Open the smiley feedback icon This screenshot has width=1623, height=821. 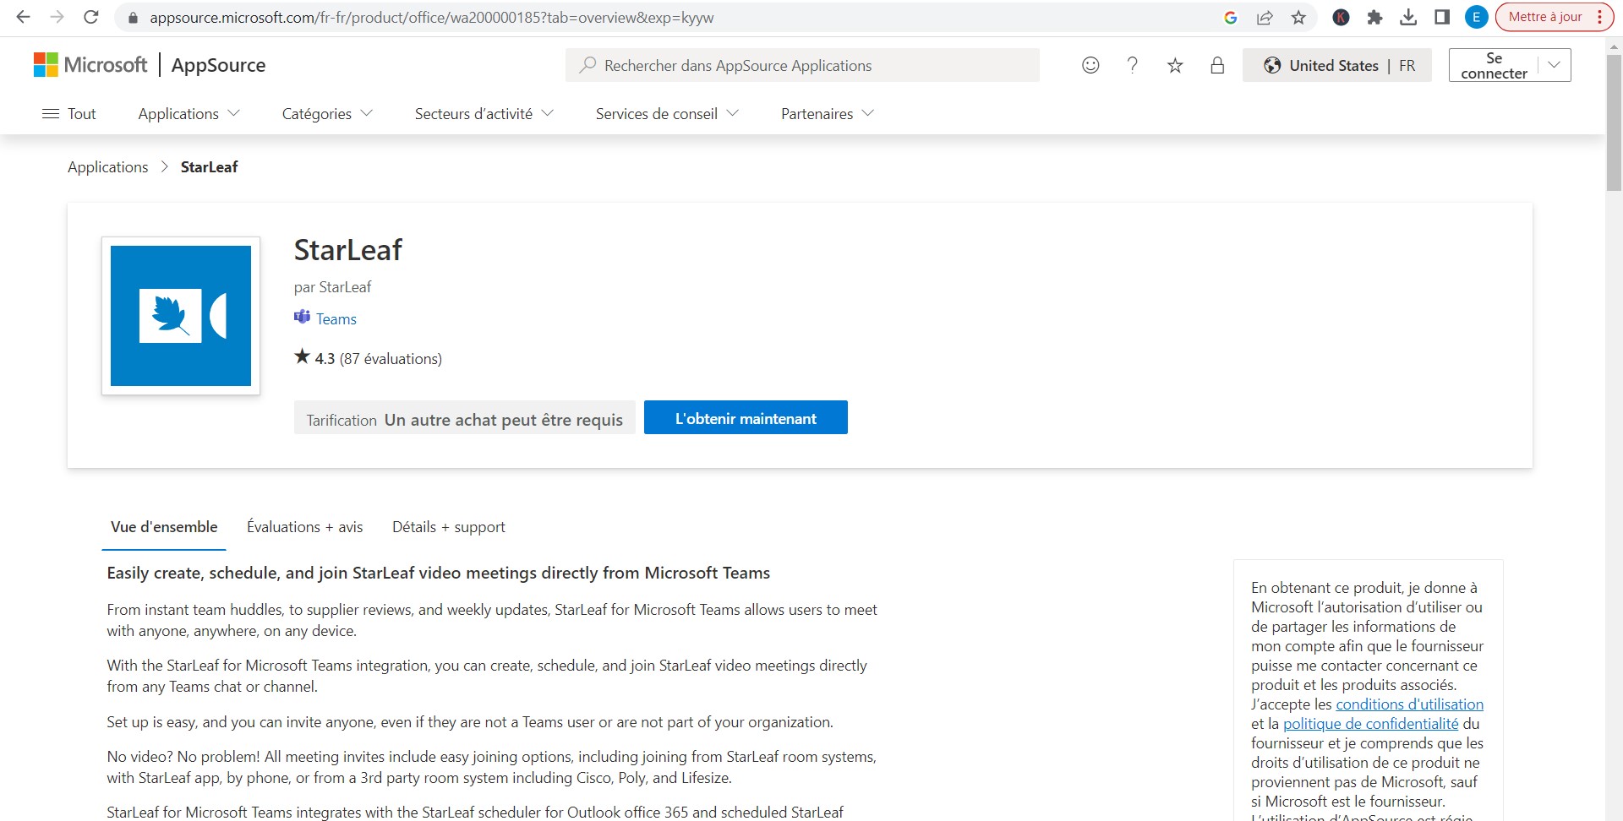(x=1090, y=65)
